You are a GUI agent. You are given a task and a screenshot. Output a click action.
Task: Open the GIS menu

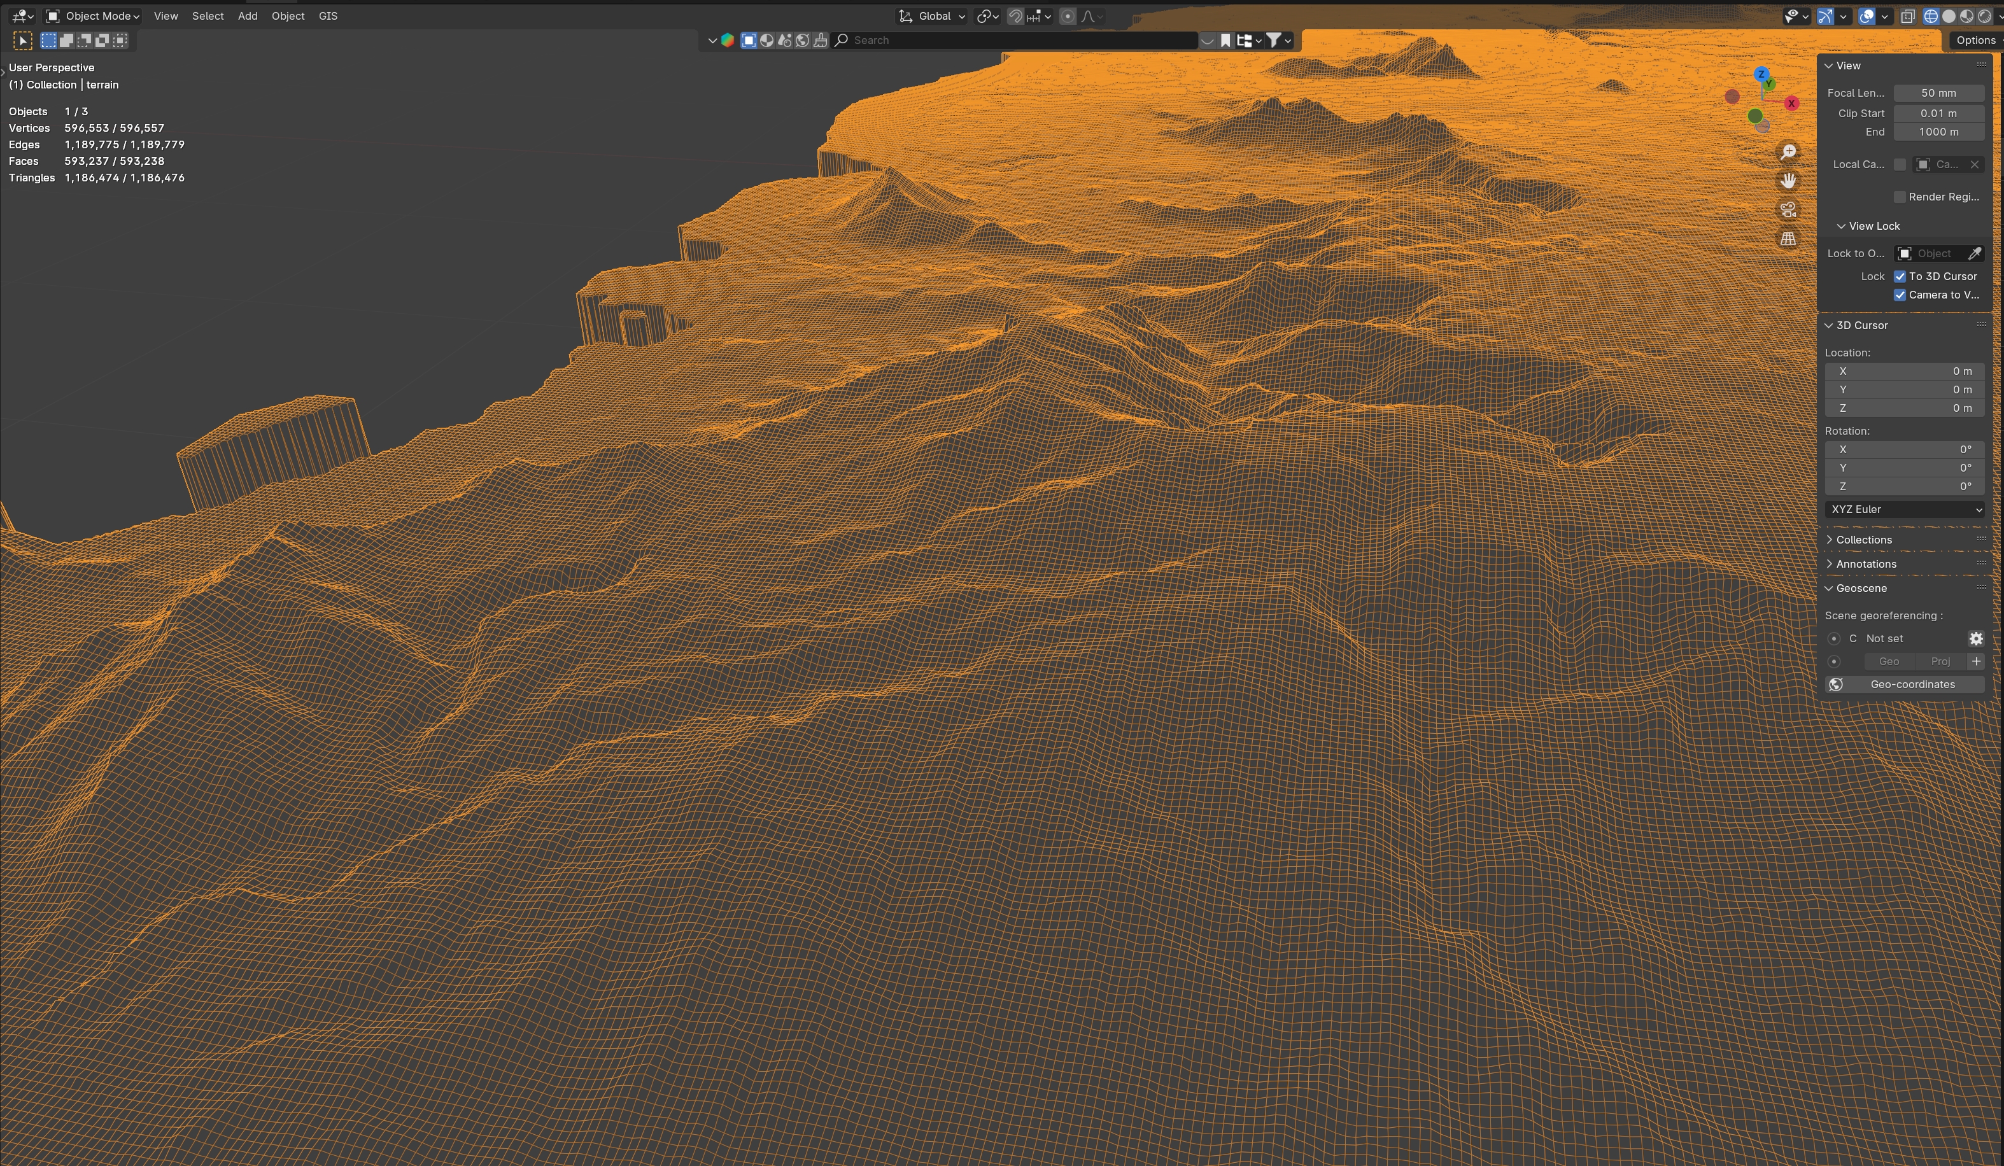coord(328,16)
